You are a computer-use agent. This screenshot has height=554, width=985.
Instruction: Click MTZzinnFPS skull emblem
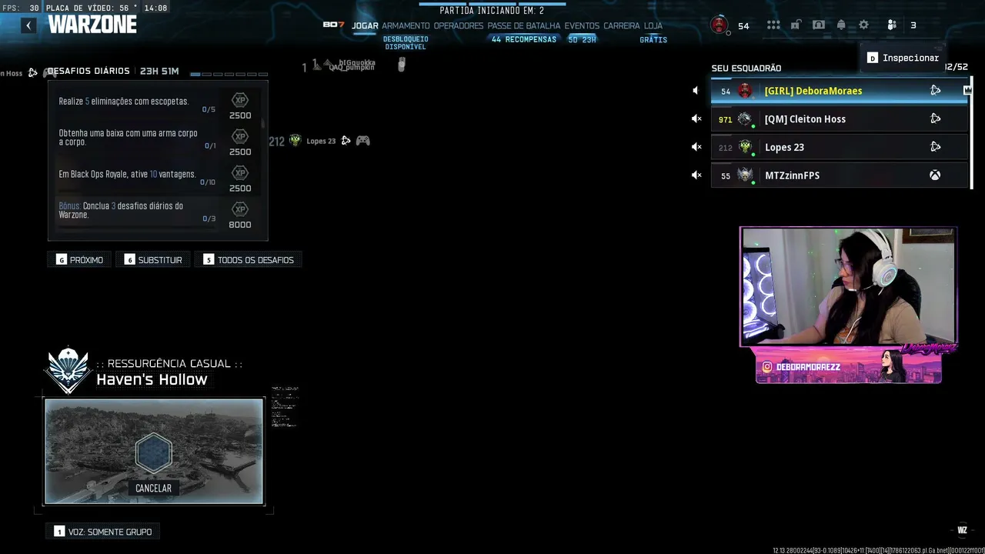pyautogui.click(x=745, y=175)
